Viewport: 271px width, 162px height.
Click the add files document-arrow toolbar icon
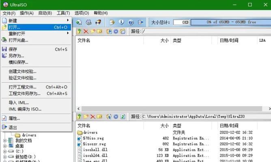(112, 22)
